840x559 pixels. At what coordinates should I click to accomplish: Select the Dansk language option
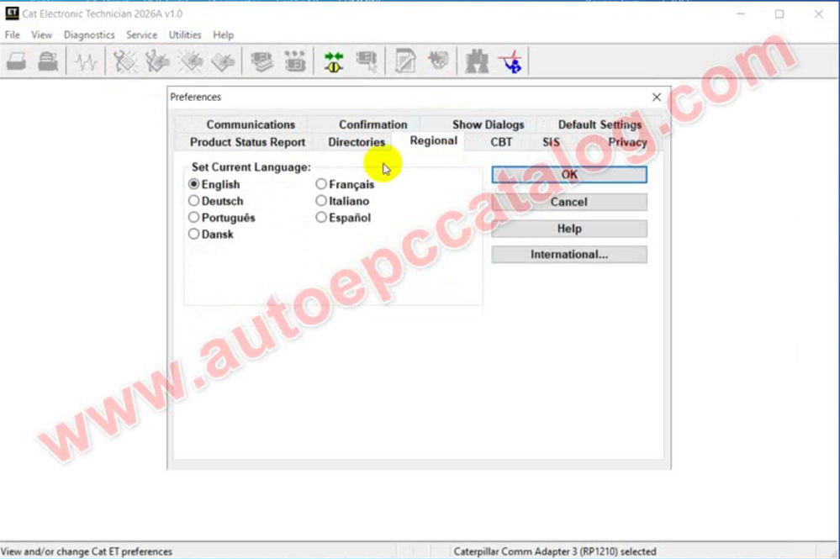[x=194, y=235]
